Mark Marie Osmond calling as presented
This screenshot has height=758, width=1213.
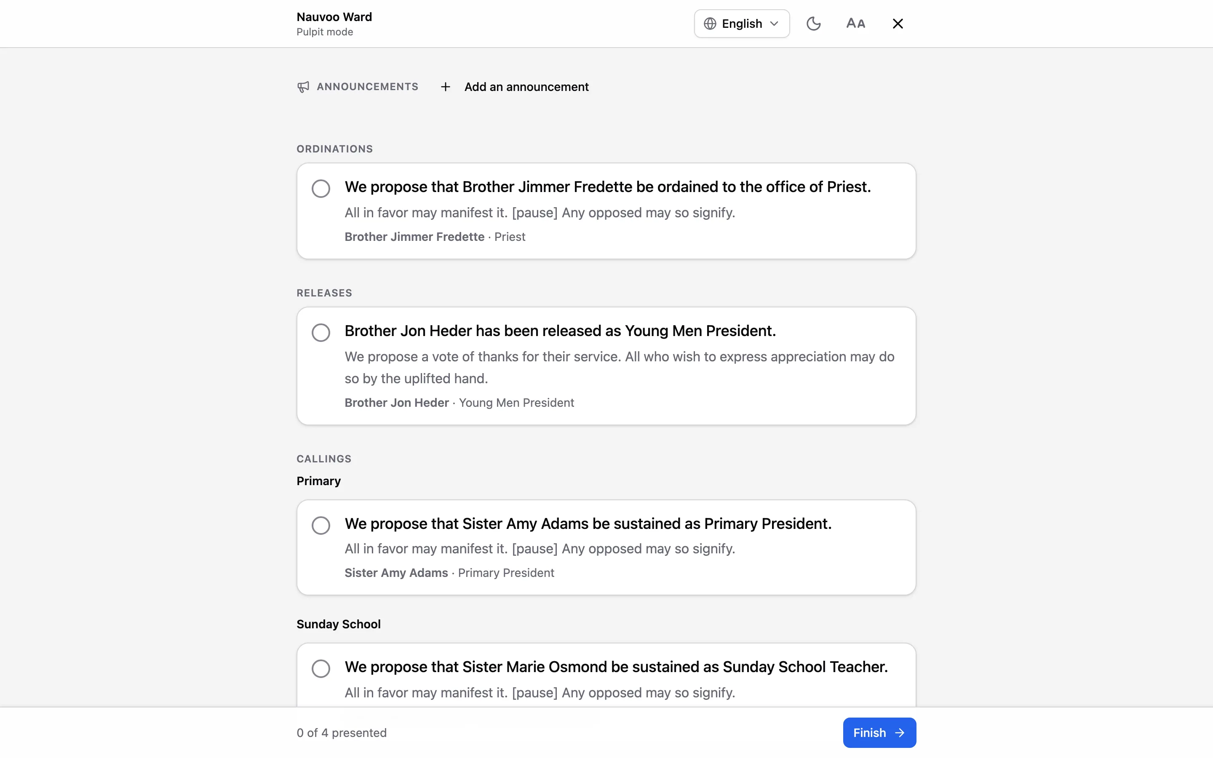pyautogui.click(x=321, y=668)
